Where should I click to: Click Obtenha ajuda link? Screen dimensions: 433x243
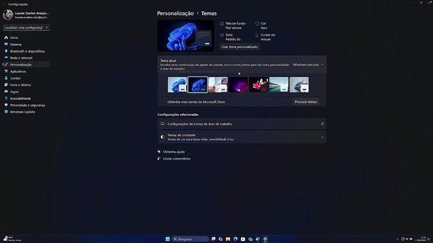[x=174, y=152]
